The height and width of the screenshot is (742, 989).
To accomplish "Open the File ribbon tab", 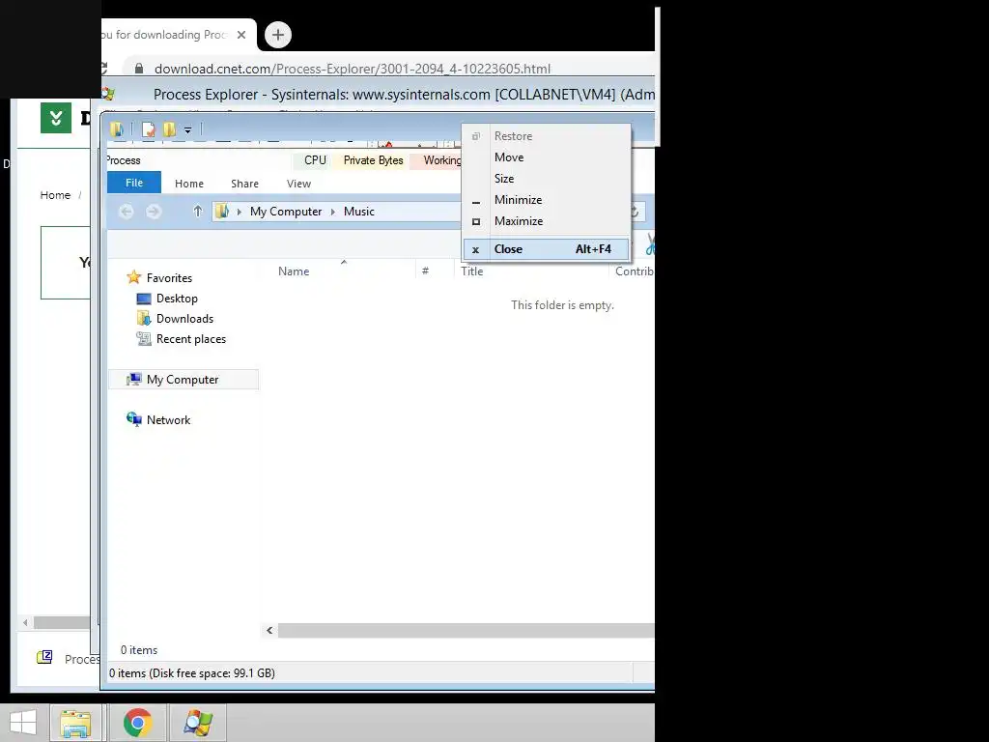I will coord(134,183).
